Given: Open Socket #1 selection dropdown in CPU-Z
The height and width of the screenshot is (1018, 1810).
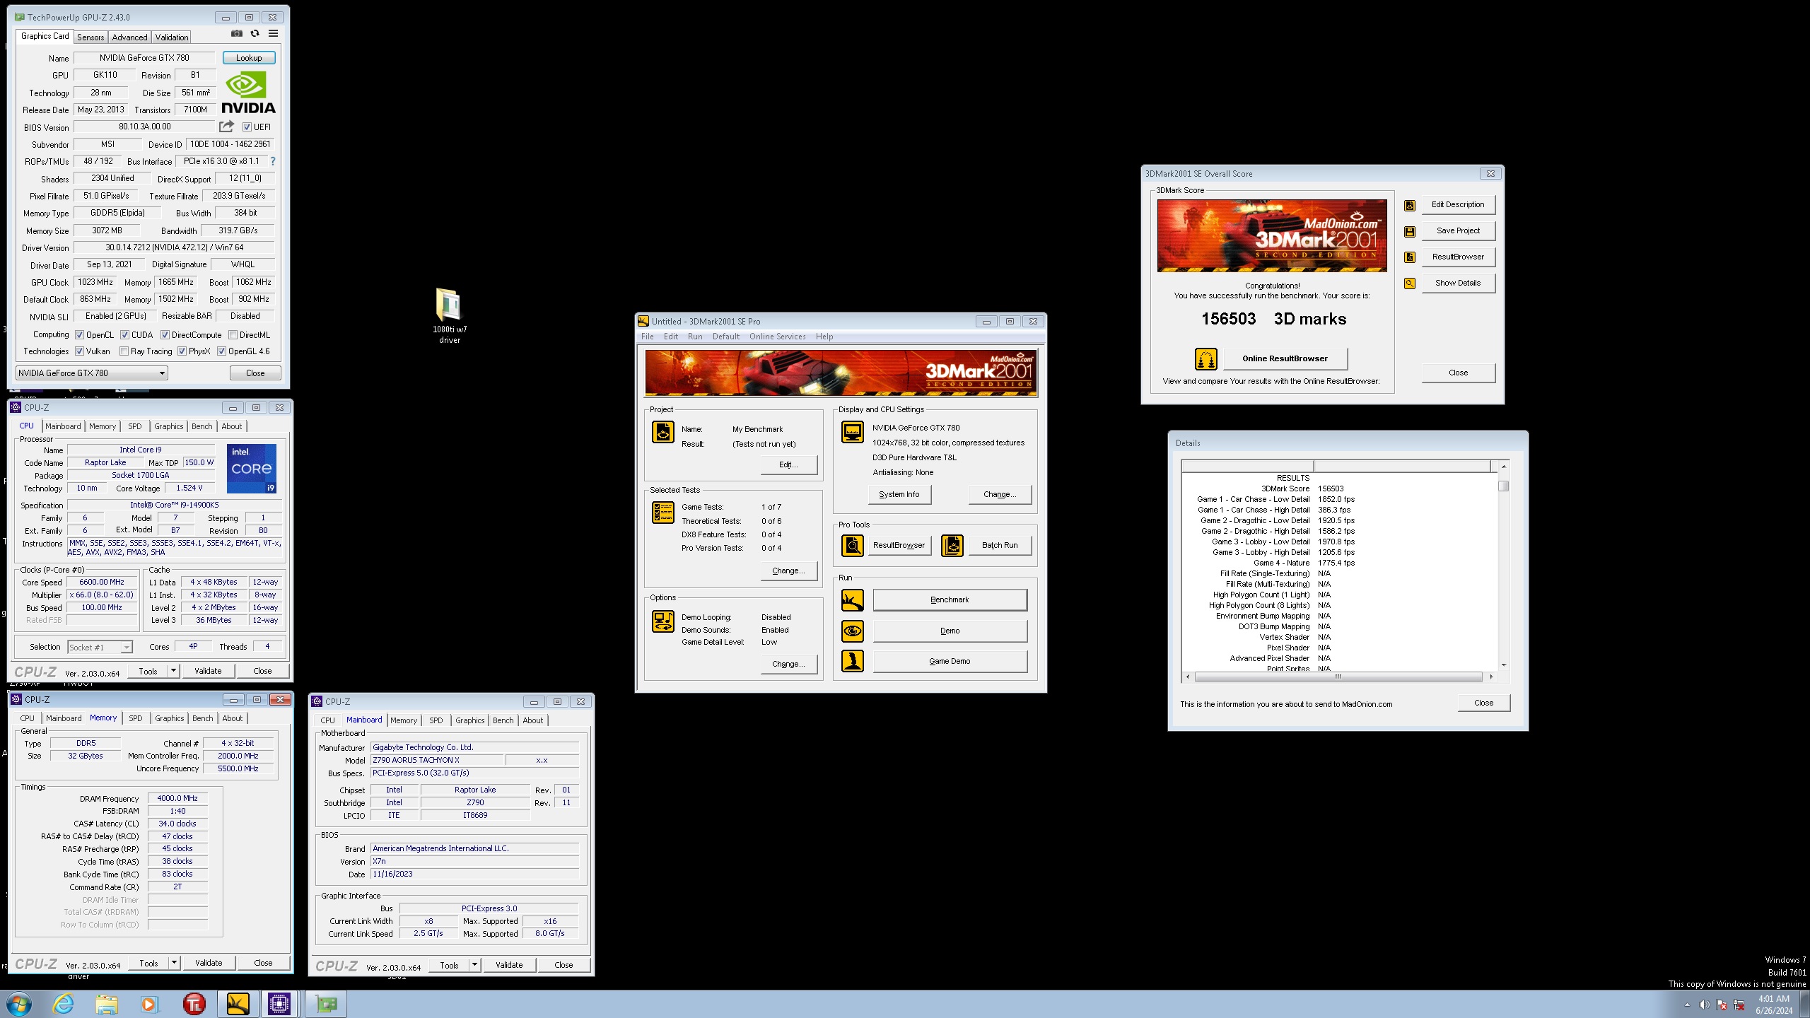Looking at the screenshot, I should 100,648.
